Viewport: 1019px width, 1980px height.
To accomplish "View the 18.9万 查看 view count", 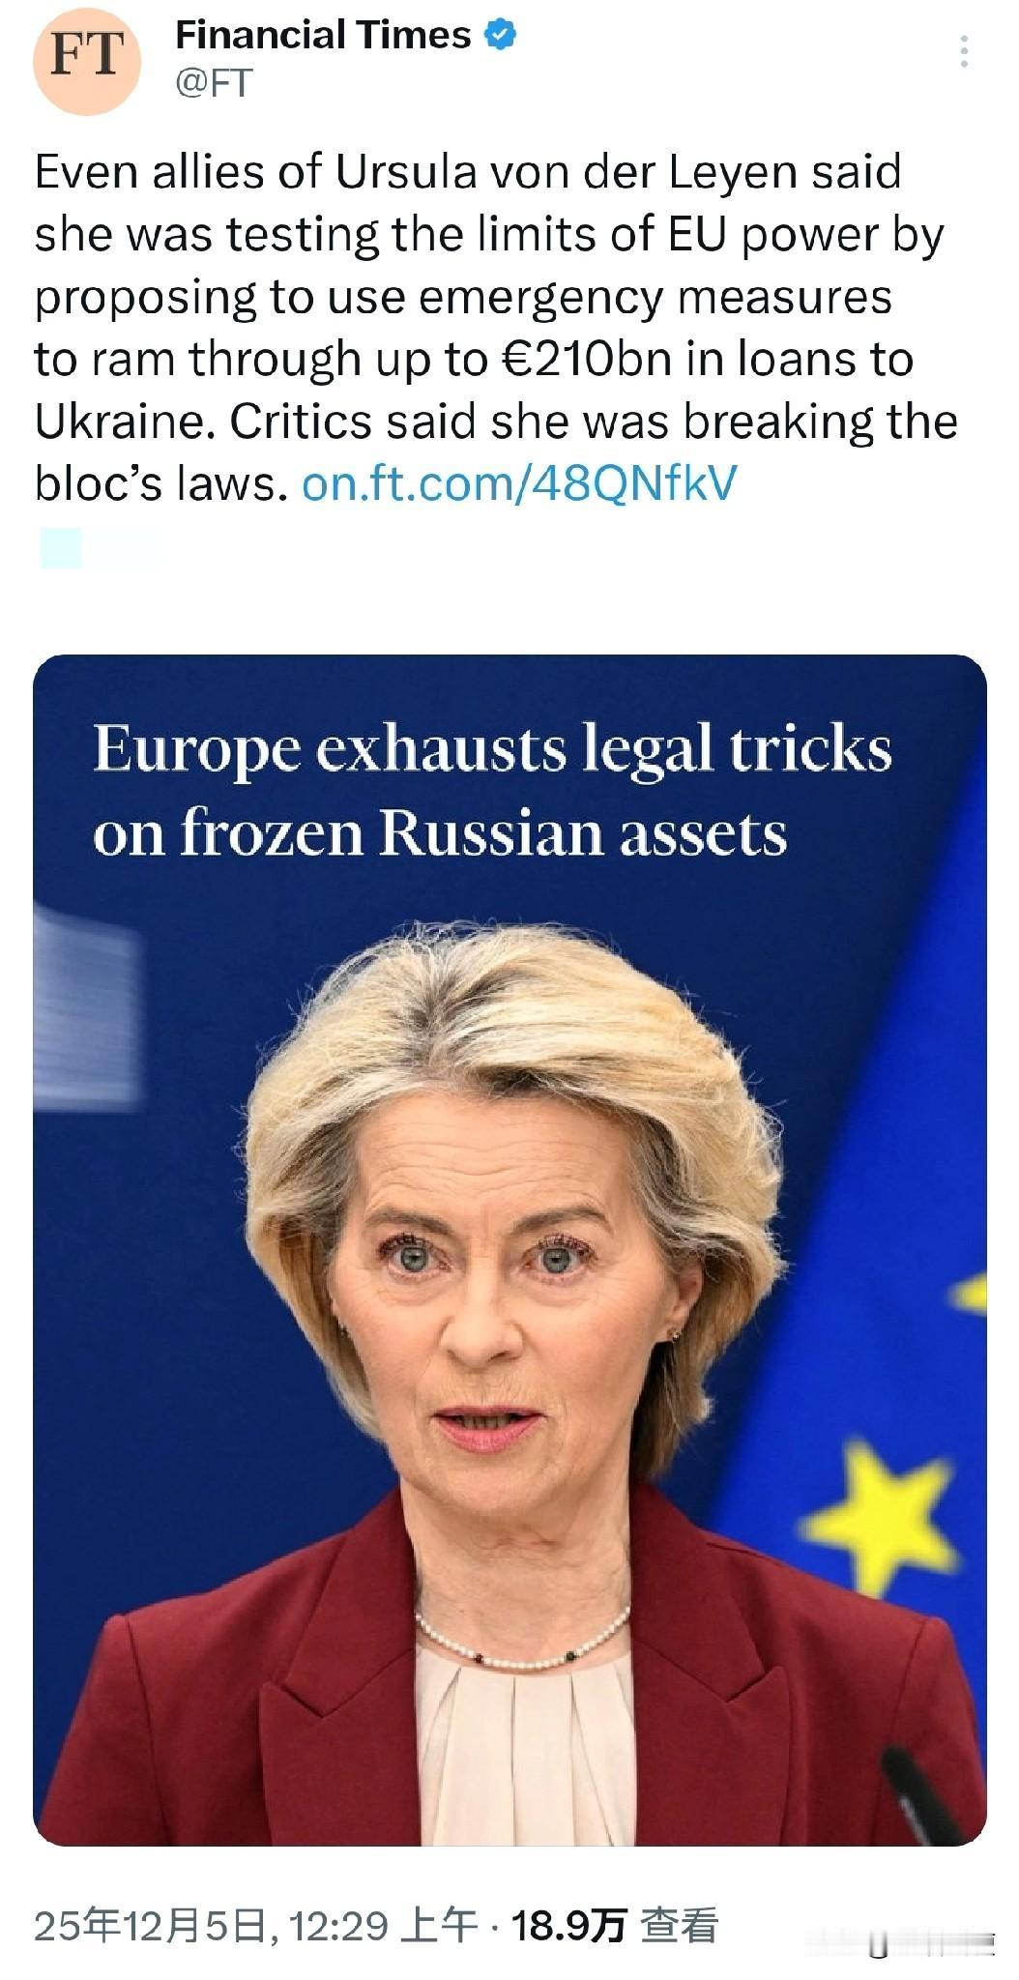I will pyautogui.click(x=615, y=1927).
